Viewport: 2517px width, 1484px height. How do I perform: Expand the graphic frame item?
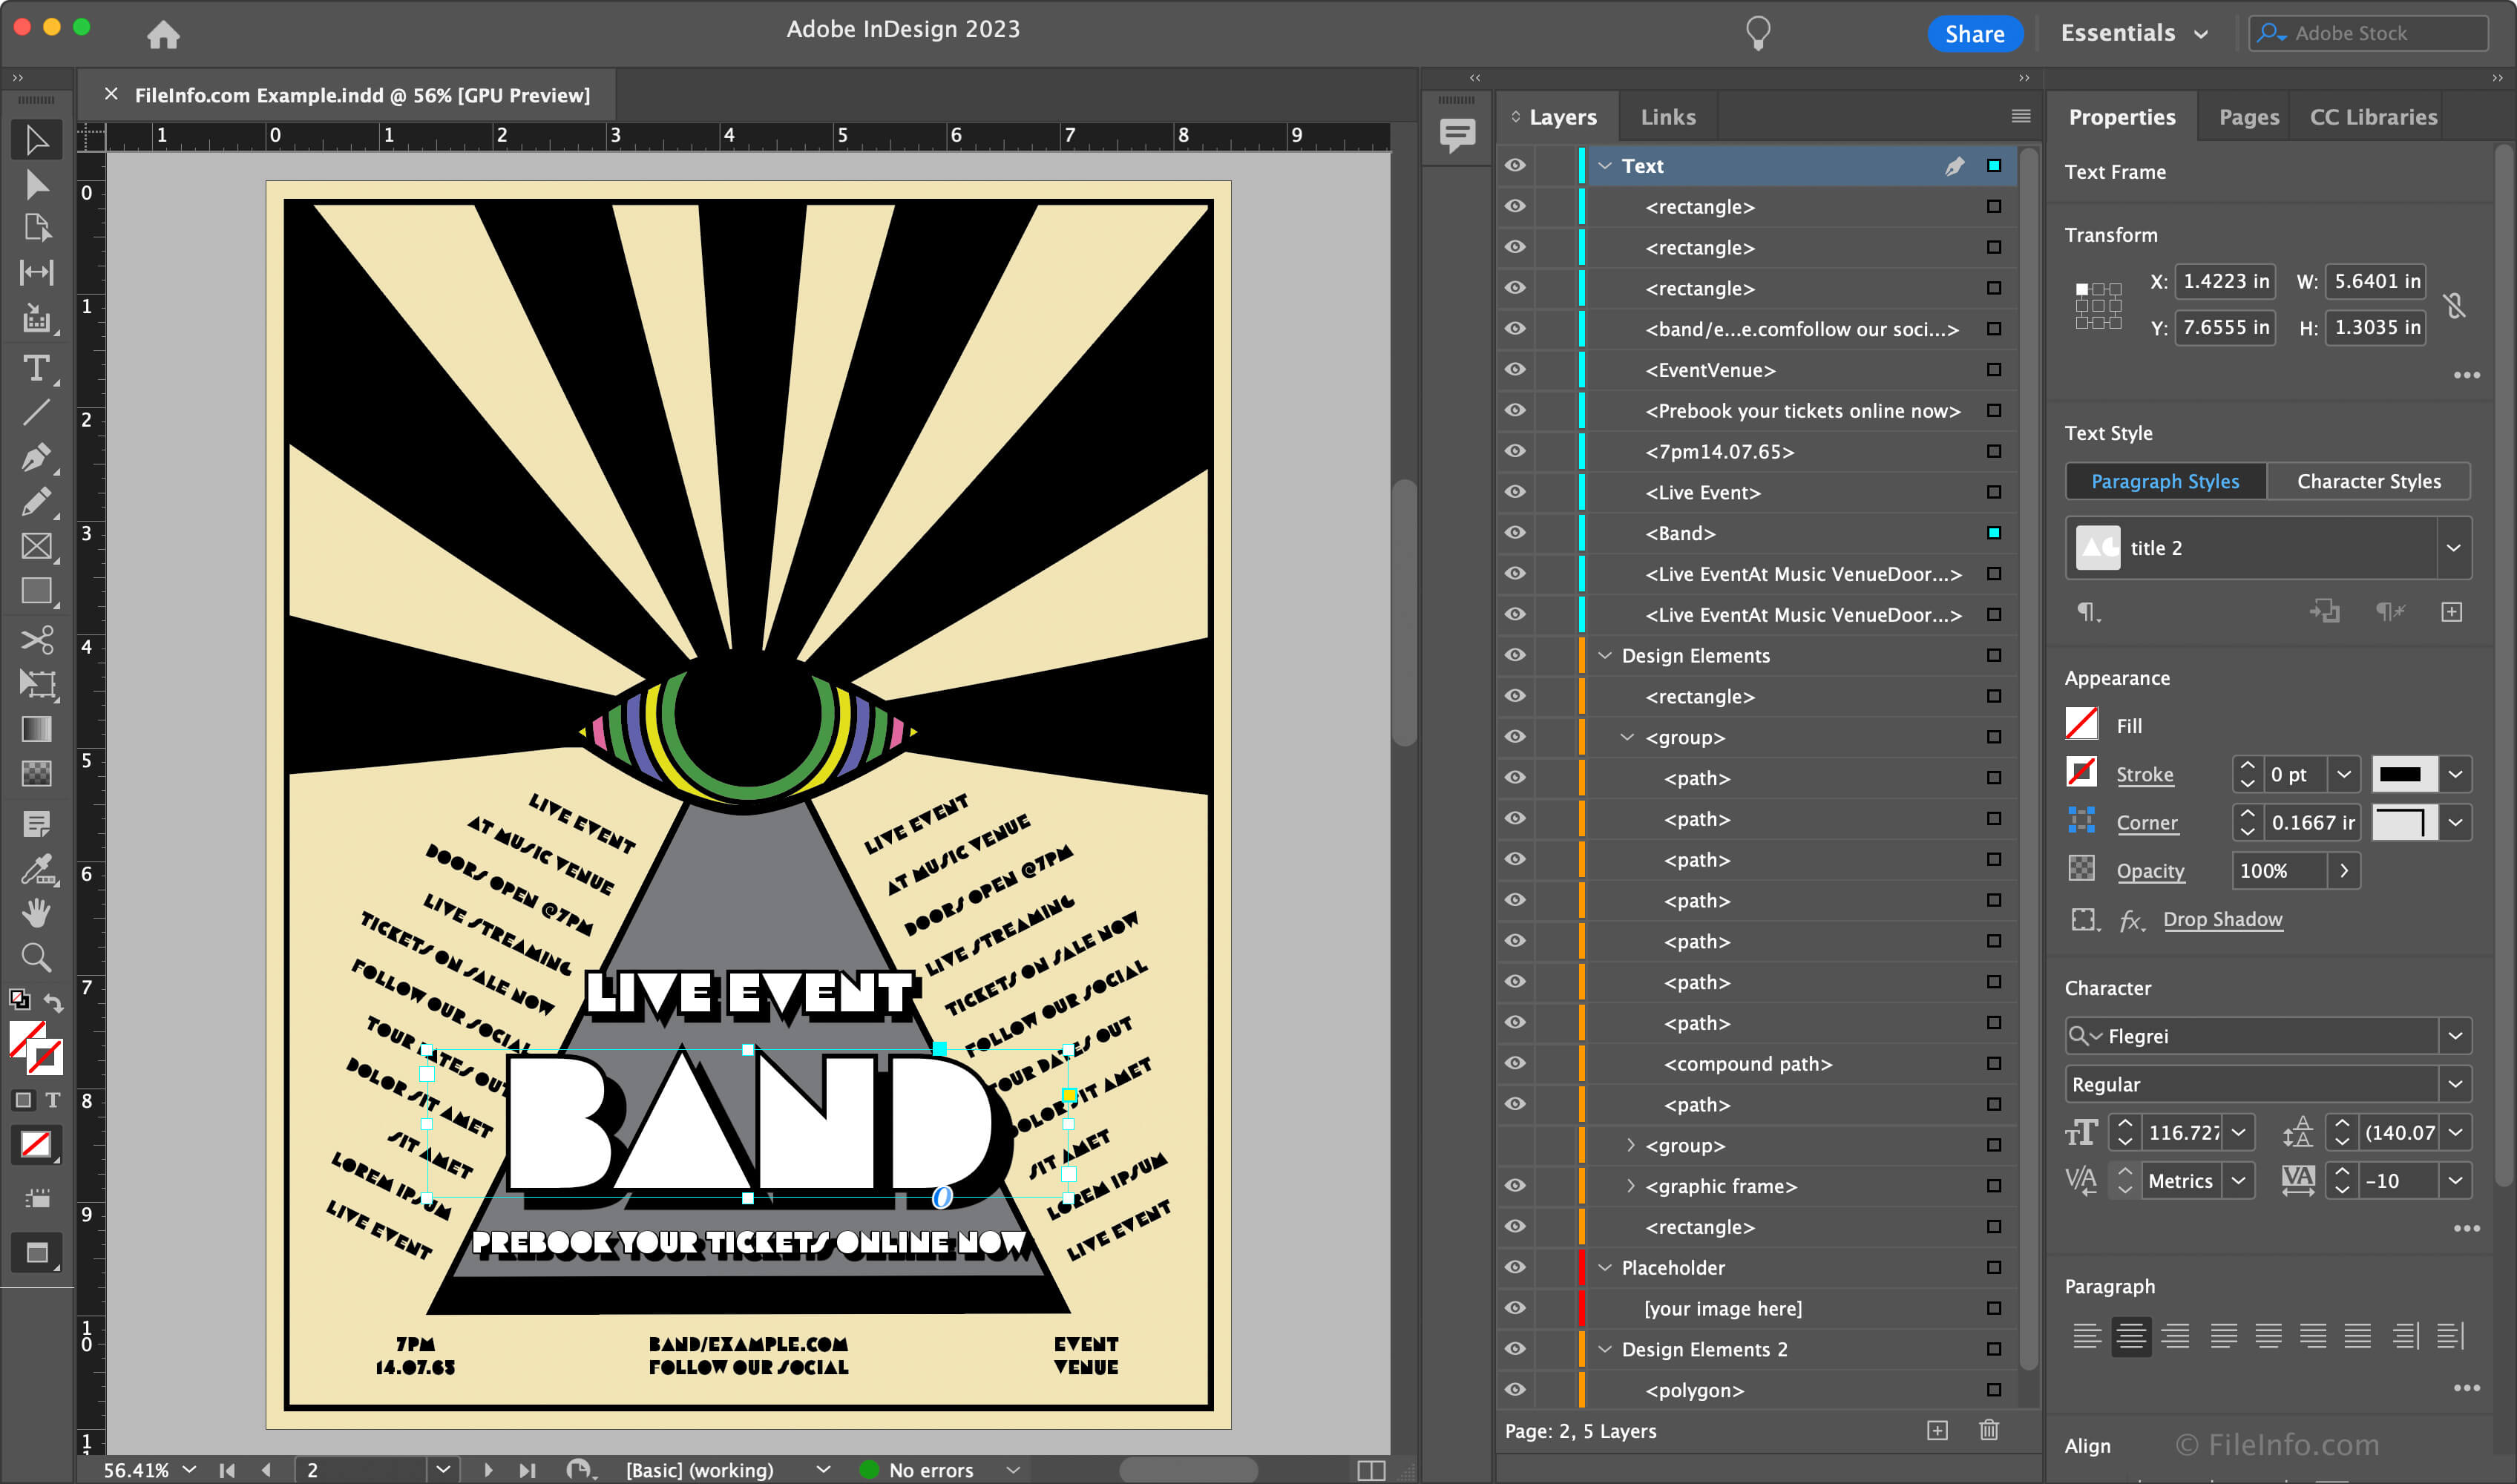(1625, 1186)
